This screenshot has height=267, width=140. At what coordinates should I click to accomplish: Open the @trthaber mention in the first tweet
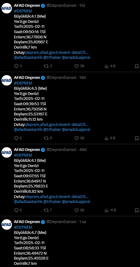52,57
